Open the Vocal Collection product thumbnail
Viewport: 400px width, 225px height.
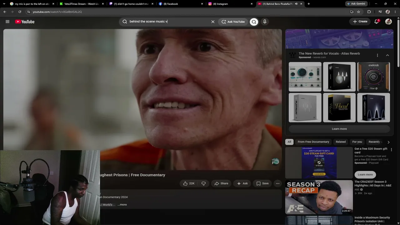tap(339, 107)
